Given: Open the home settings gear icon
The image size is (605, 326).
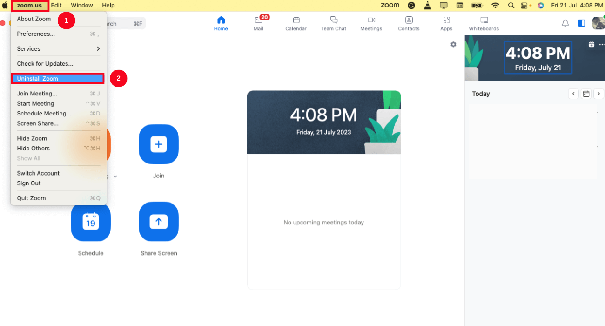Looking at the screenshot, I should coord(453,44).
